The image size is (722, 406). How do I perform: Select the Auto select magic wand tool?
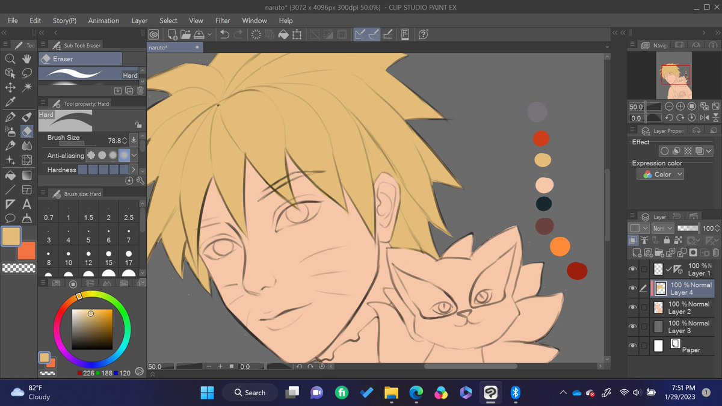pyautogui.click(x=27, y=87)
